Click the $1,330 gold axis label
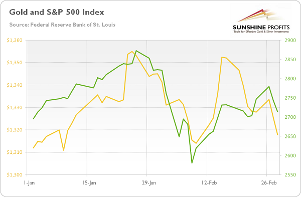The image size is (301, 197). tap(15, 107)
